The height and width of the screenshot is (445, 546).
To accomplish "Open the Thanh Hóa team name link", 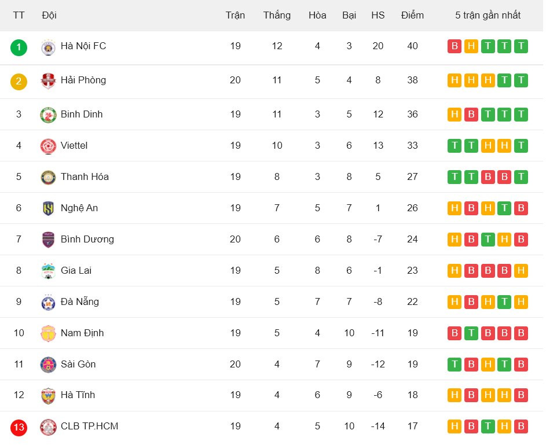I will coord(85,176).
